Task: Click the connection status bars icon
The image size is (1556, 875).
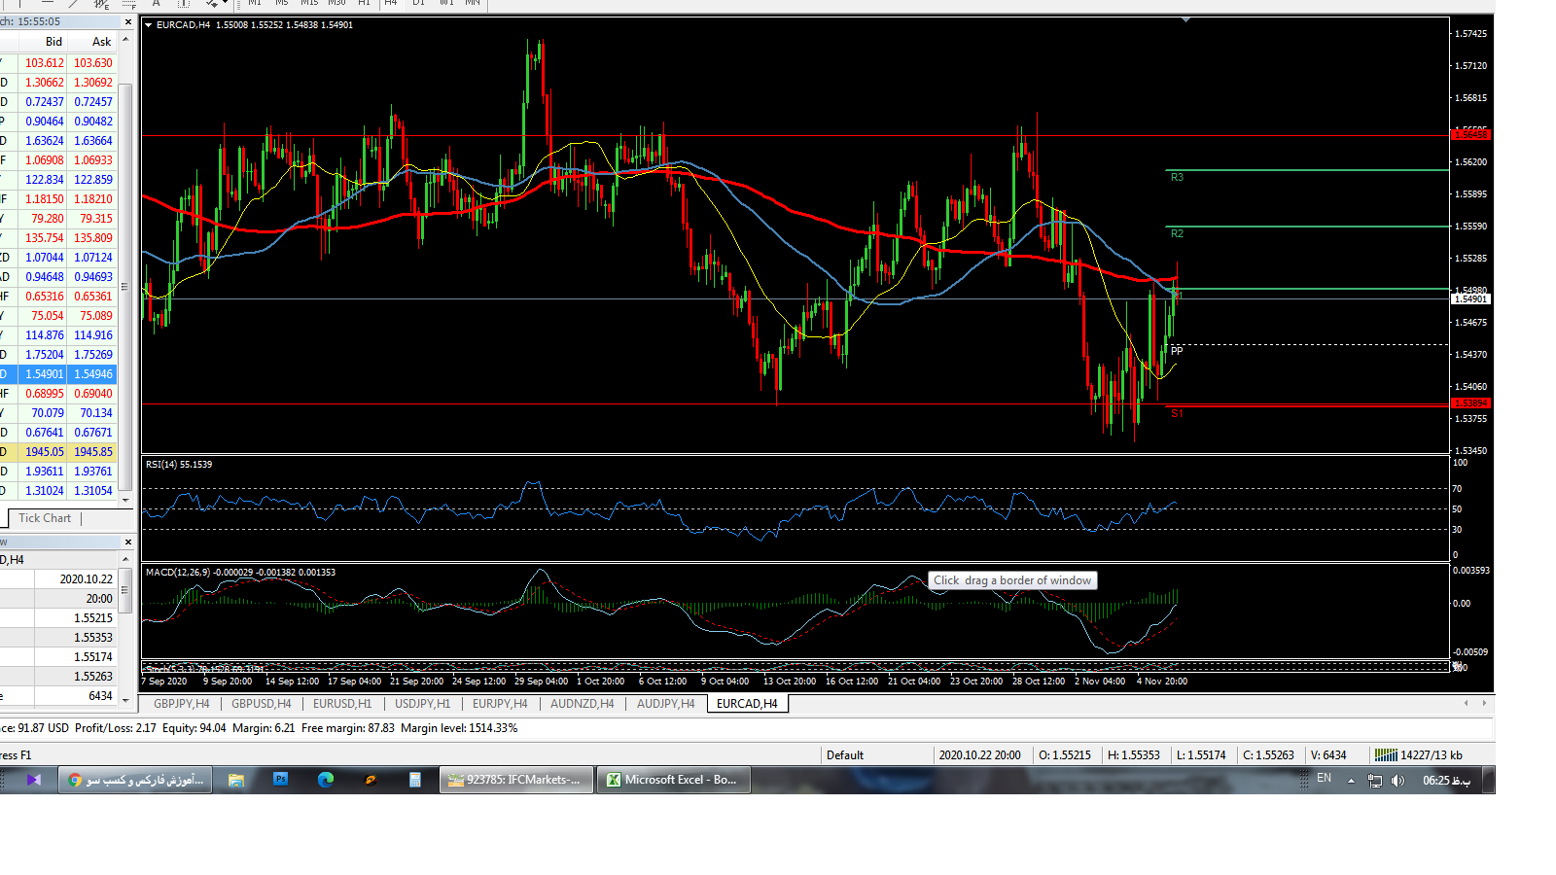Action: pos(1385,755)
